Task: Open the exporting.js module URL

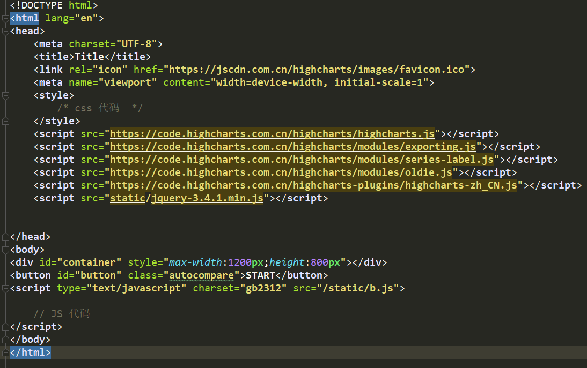Action: coord(293,147)
